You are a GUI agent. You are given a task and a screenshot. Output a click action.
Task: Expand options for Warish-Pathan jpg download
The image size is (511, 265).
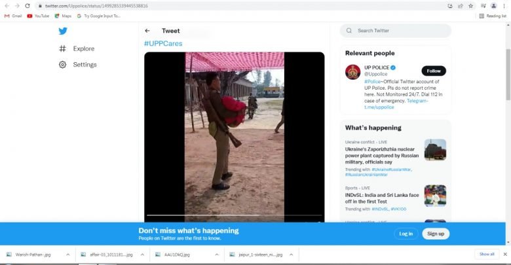(66, 254)
